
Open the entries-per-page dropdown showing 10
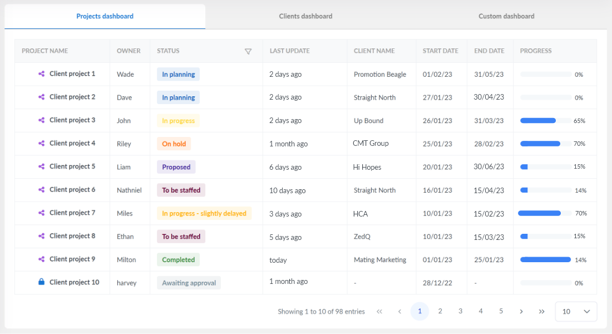coord(576,311)
